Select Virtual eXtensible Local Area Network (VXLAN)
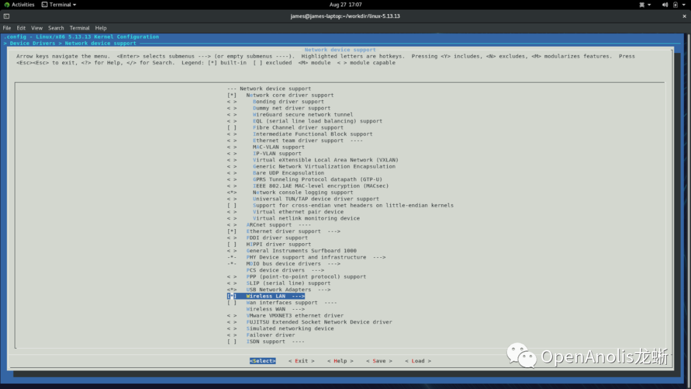The width and height of the screenshot is (691, 389). point(325,160)
